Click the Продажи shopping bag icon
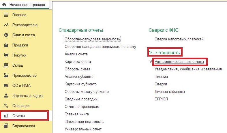227x133 pixels. 6,45
